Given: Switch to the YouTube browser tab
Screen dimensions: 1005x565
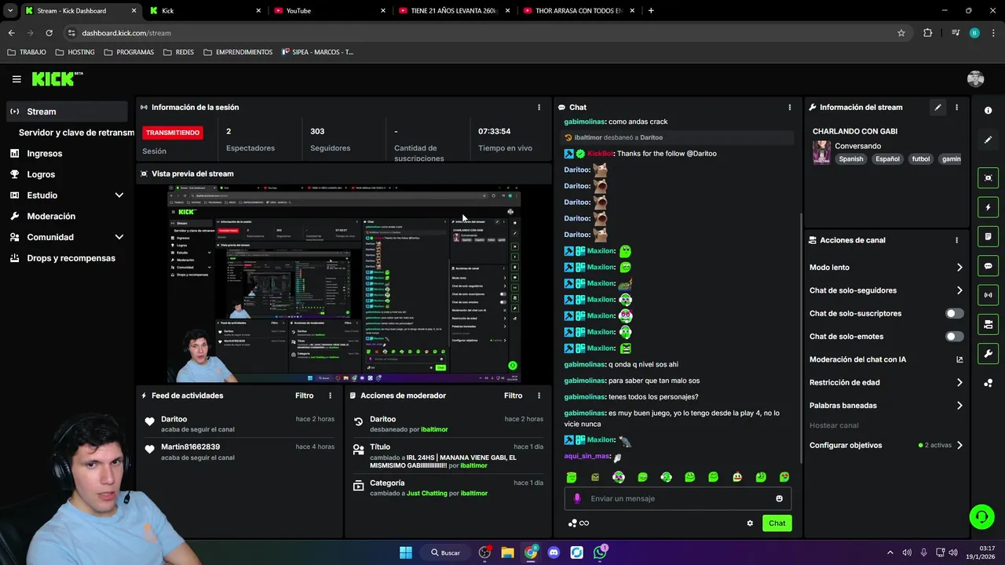Looking at the screenshot, I should pos(329,11).
